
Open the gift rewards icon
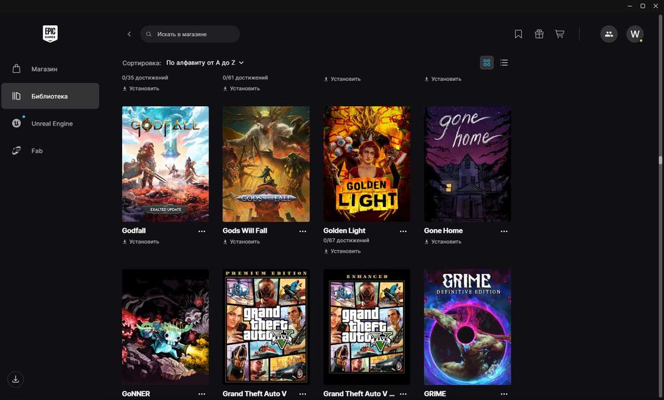coord(539,34)
